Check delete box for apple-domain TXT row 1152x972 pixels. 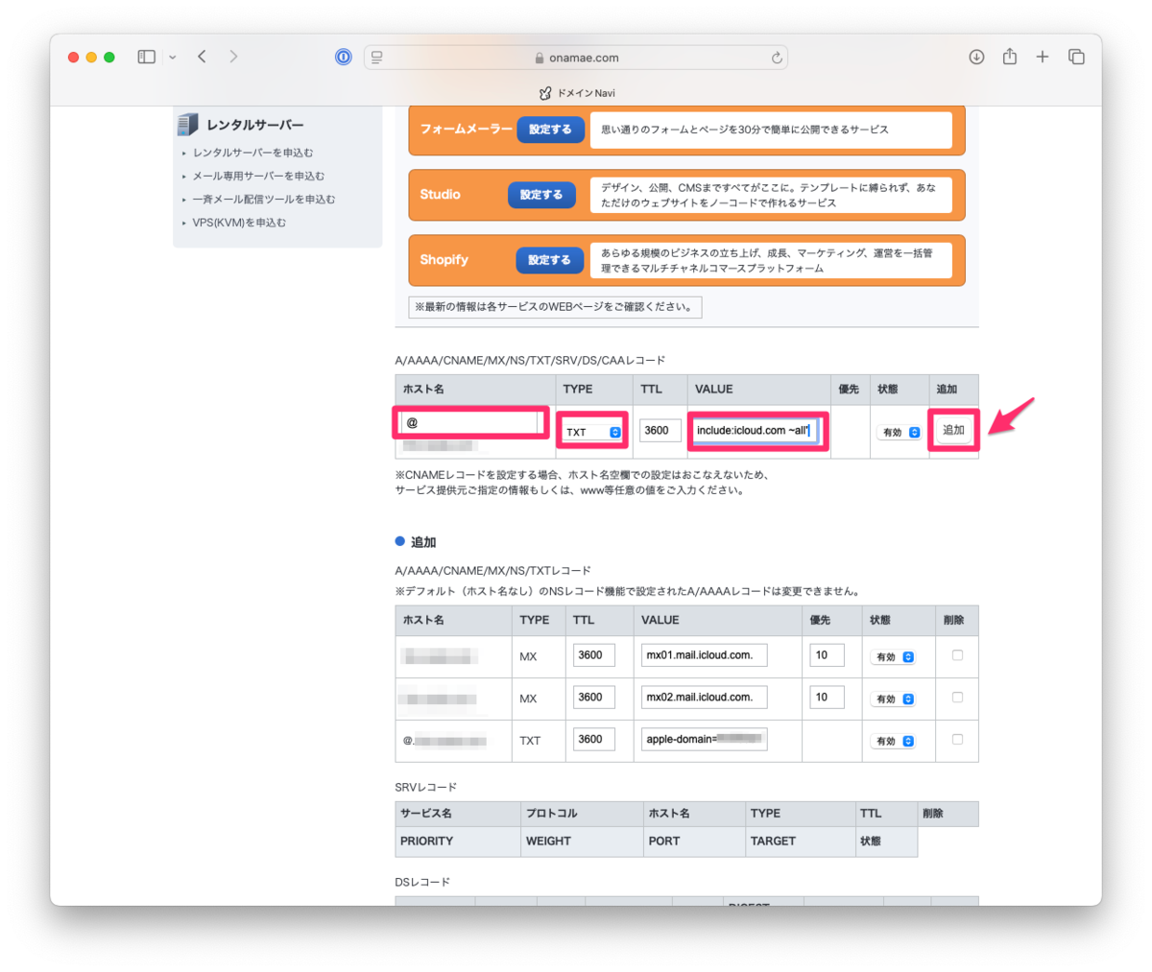pyautogui.click(x=957, y=740)
